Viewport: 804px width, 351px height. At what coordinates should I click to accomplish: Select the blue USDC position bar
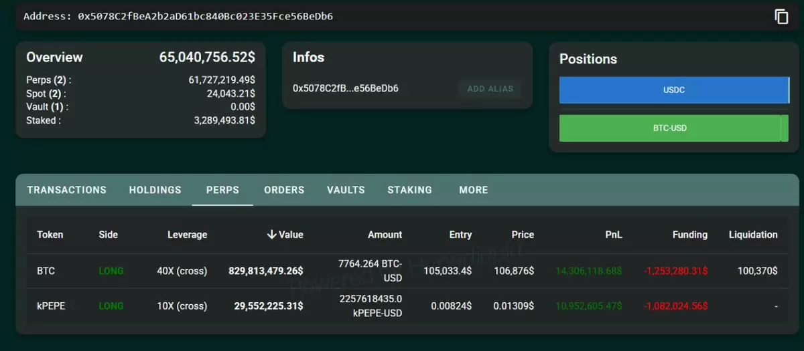click(674, 90)
